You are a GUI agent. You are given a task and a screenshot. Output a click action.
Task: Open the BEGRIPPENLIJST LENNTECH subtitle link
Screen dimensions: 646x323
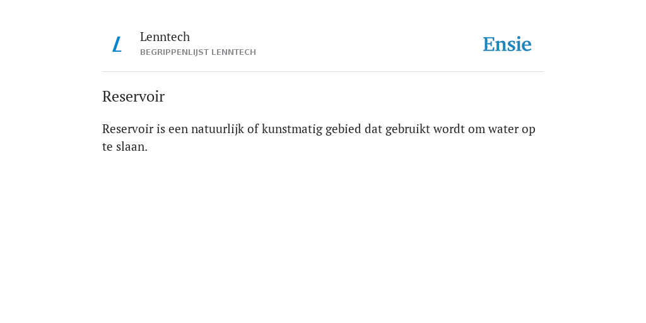[197, 52]
